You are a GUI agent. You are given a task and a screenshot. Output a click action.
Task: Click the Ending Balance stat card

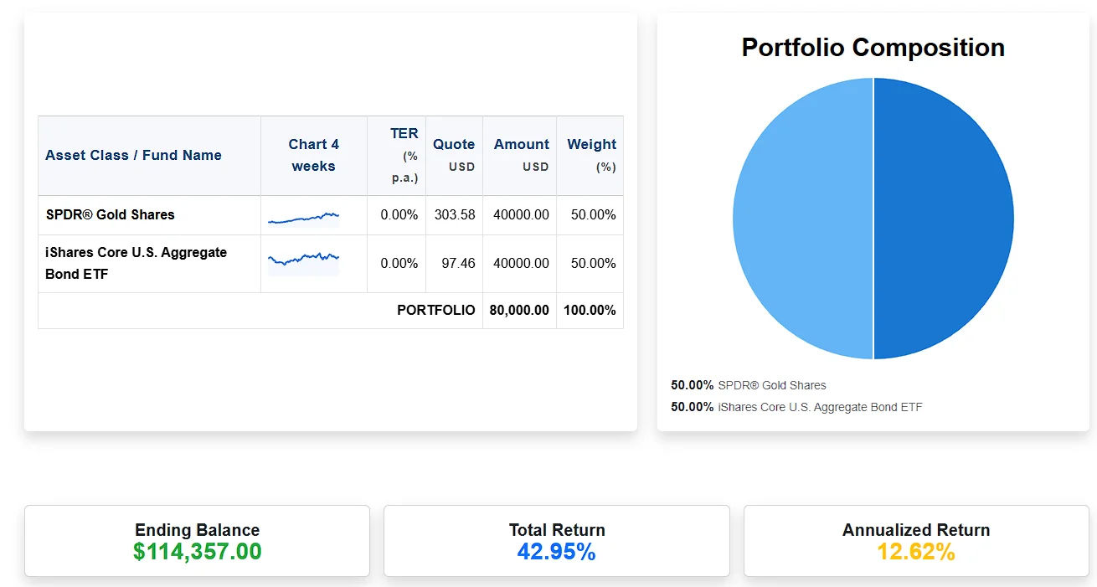[197, 540]
